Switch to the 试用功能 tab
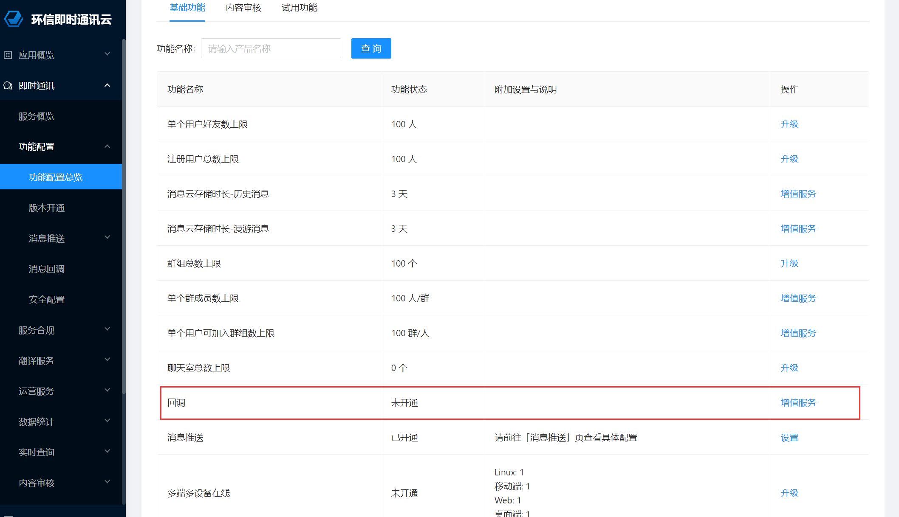 [x=300, y=8]
